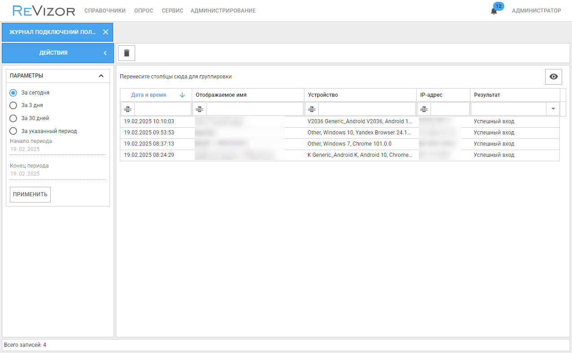Click Успешный вход in the 10:10:03 row
The height and width of the screenshot is (353, 572).
pyautogui.click(x=494, y=121)
